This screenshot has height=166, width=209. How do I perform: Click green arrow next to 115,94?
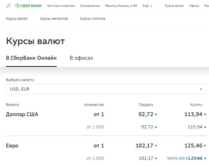205,127
